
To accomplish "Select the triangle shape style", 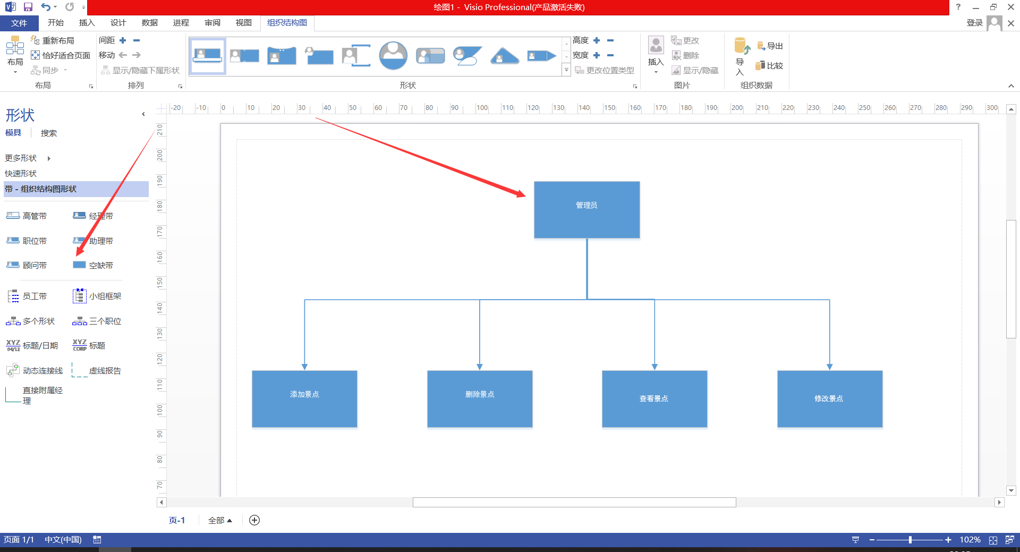I will pos(505,56).
